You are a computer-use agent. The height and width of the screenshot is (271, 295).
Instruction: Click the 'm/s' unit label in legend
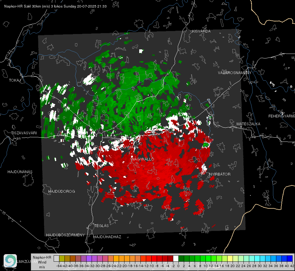coord(42,267)
